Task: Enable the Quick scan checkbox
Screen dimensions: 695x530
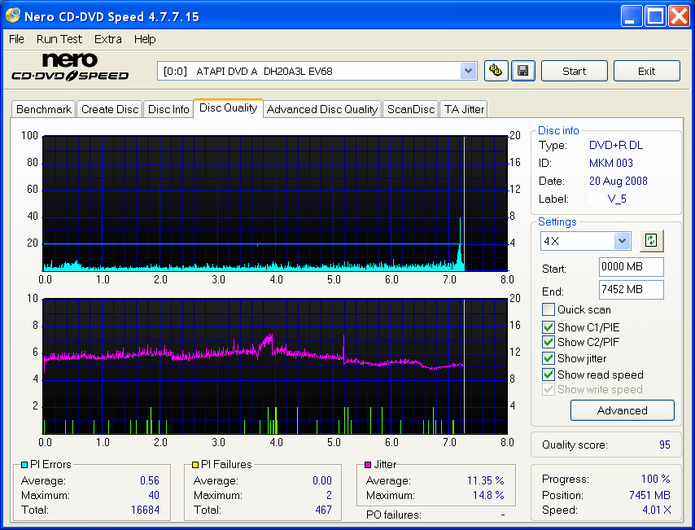Action: click(x=549, y=309)
